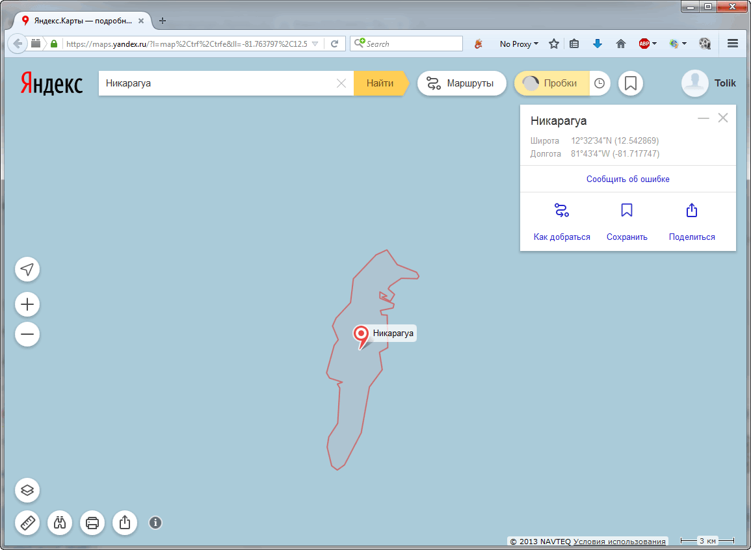Open panoramas with the binoculars icon
Image resolution: width=751 pixels, height=550 pixels.
[x=60, y=523]
